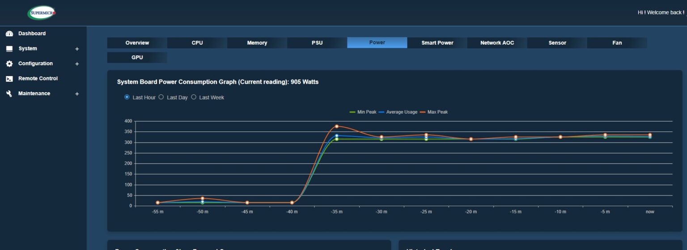Screen dimensions: 687x250
Task: Click the Supermicro logo
Action: coord(42,13)
